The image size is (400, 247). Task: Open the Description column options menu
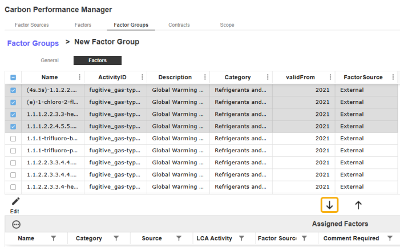click(x=205, y=77)
